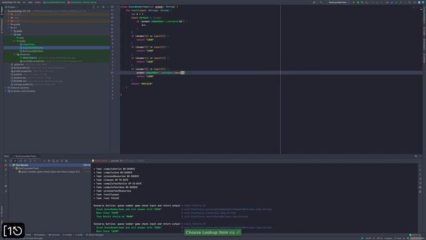The image size is (426, 240).
Task: Click 'Choose Lookup Item' green popup
Action: pyautogui.click(x=213, y=233)
